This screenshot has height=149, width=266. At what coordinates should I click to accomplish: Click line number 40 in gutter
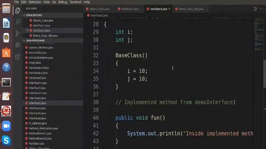coord(96,118)
